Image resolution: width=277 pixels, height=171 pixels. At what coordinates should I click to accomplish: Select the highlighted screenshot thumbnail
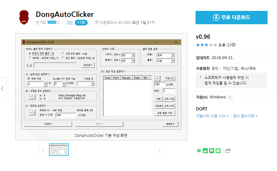(59, 150)
